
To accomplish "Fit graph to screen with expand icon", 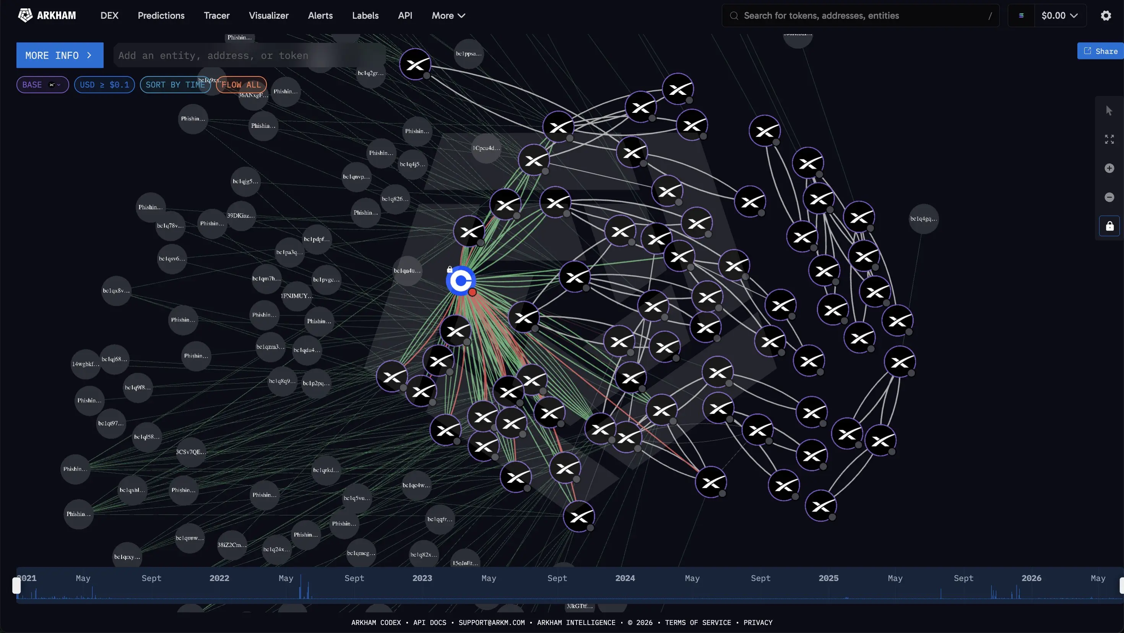I will [1109, 139].
